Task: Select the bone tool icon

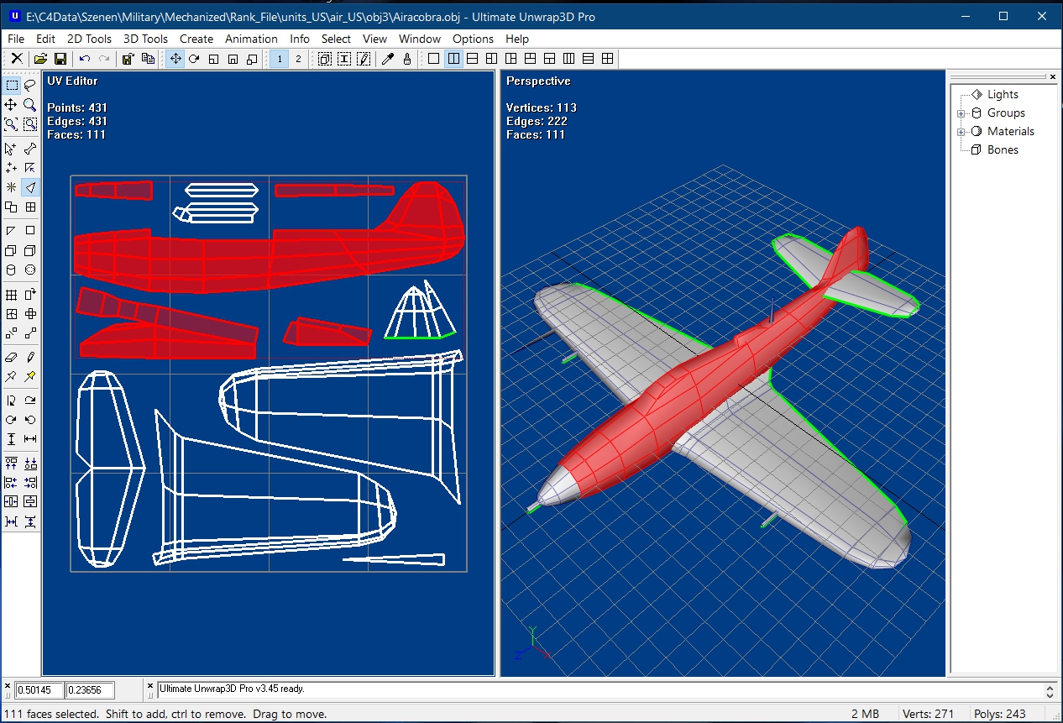Action: (30, 149)
